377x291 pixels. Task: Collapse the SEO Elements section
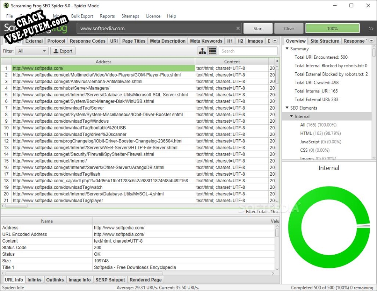pyautogui.click(x=287, y=108)
